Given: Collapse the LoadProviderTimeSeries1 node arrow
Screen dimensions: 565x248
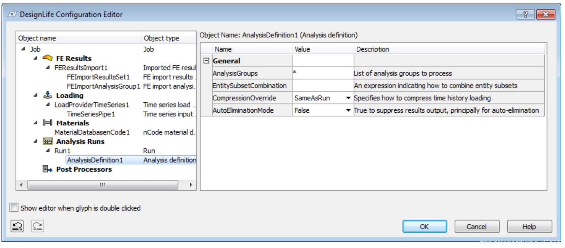Looking at the screenshot, I should (48, 104).
